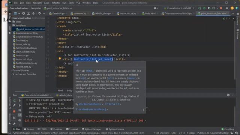This screenshot has height=135, width=240.
Task: Open the Refactor menu
Action: coord(56,3)
